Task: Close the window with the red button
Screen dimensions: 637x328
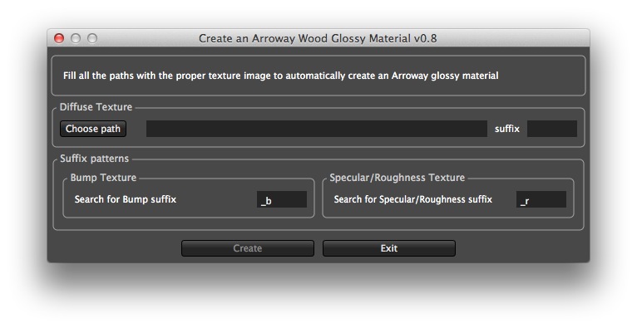Action: [59, 38]
